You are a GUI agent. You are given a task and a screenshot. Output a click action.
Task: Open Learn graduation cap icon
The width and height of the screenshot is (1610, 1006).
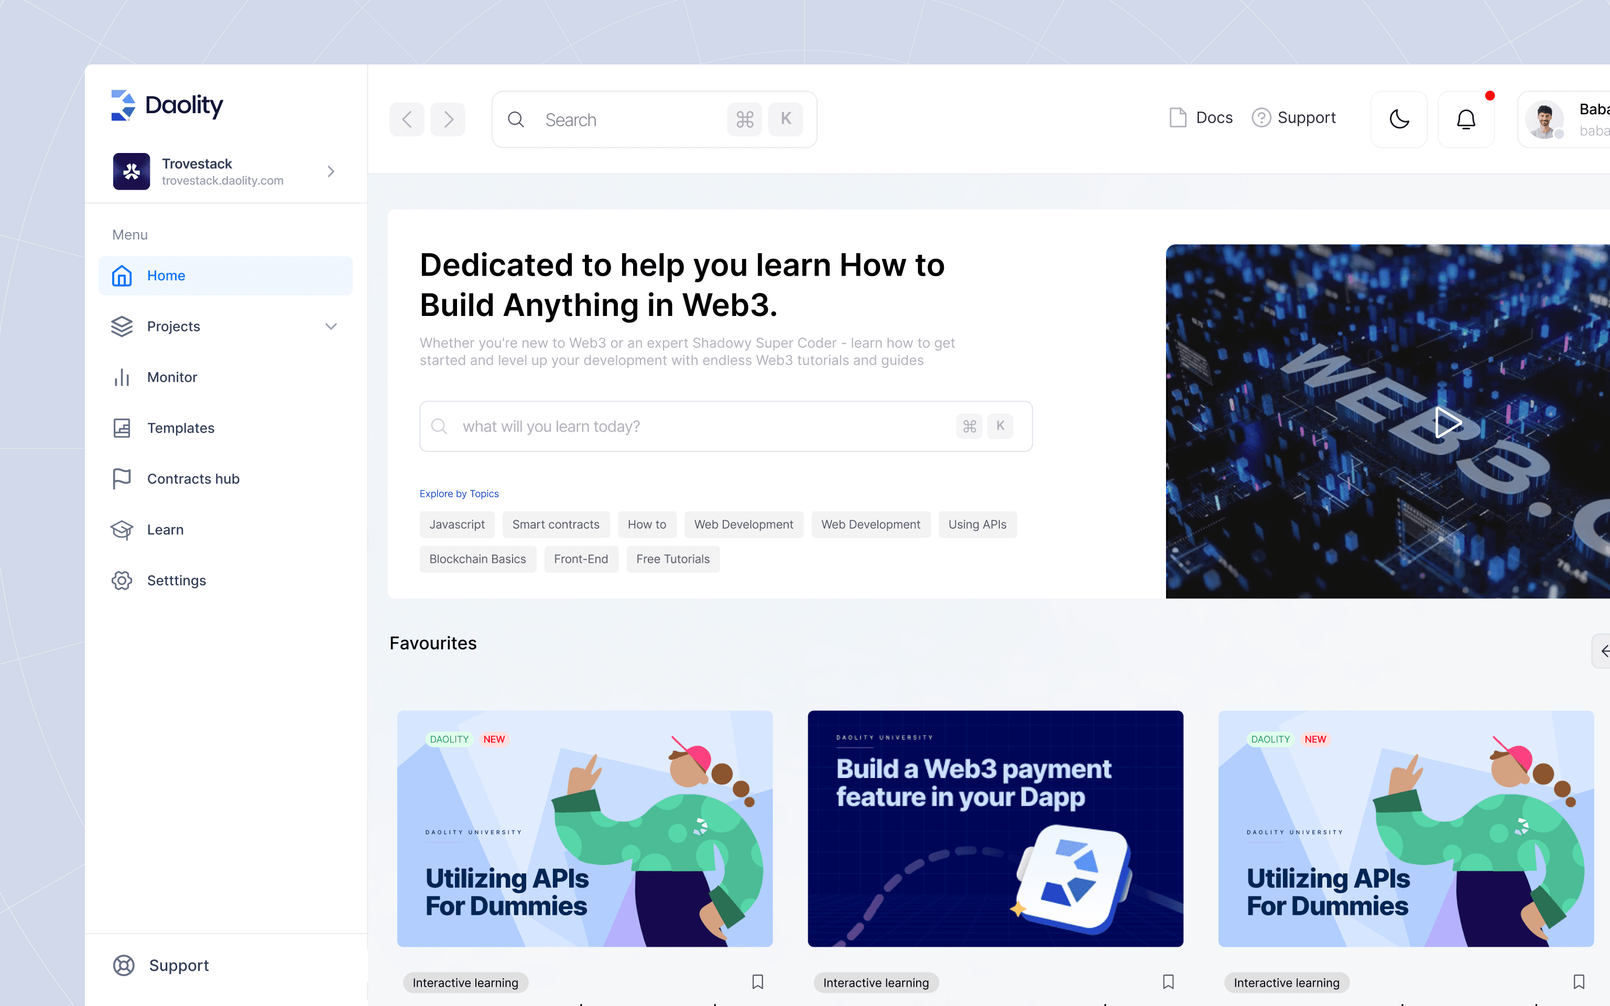[122, 530]
